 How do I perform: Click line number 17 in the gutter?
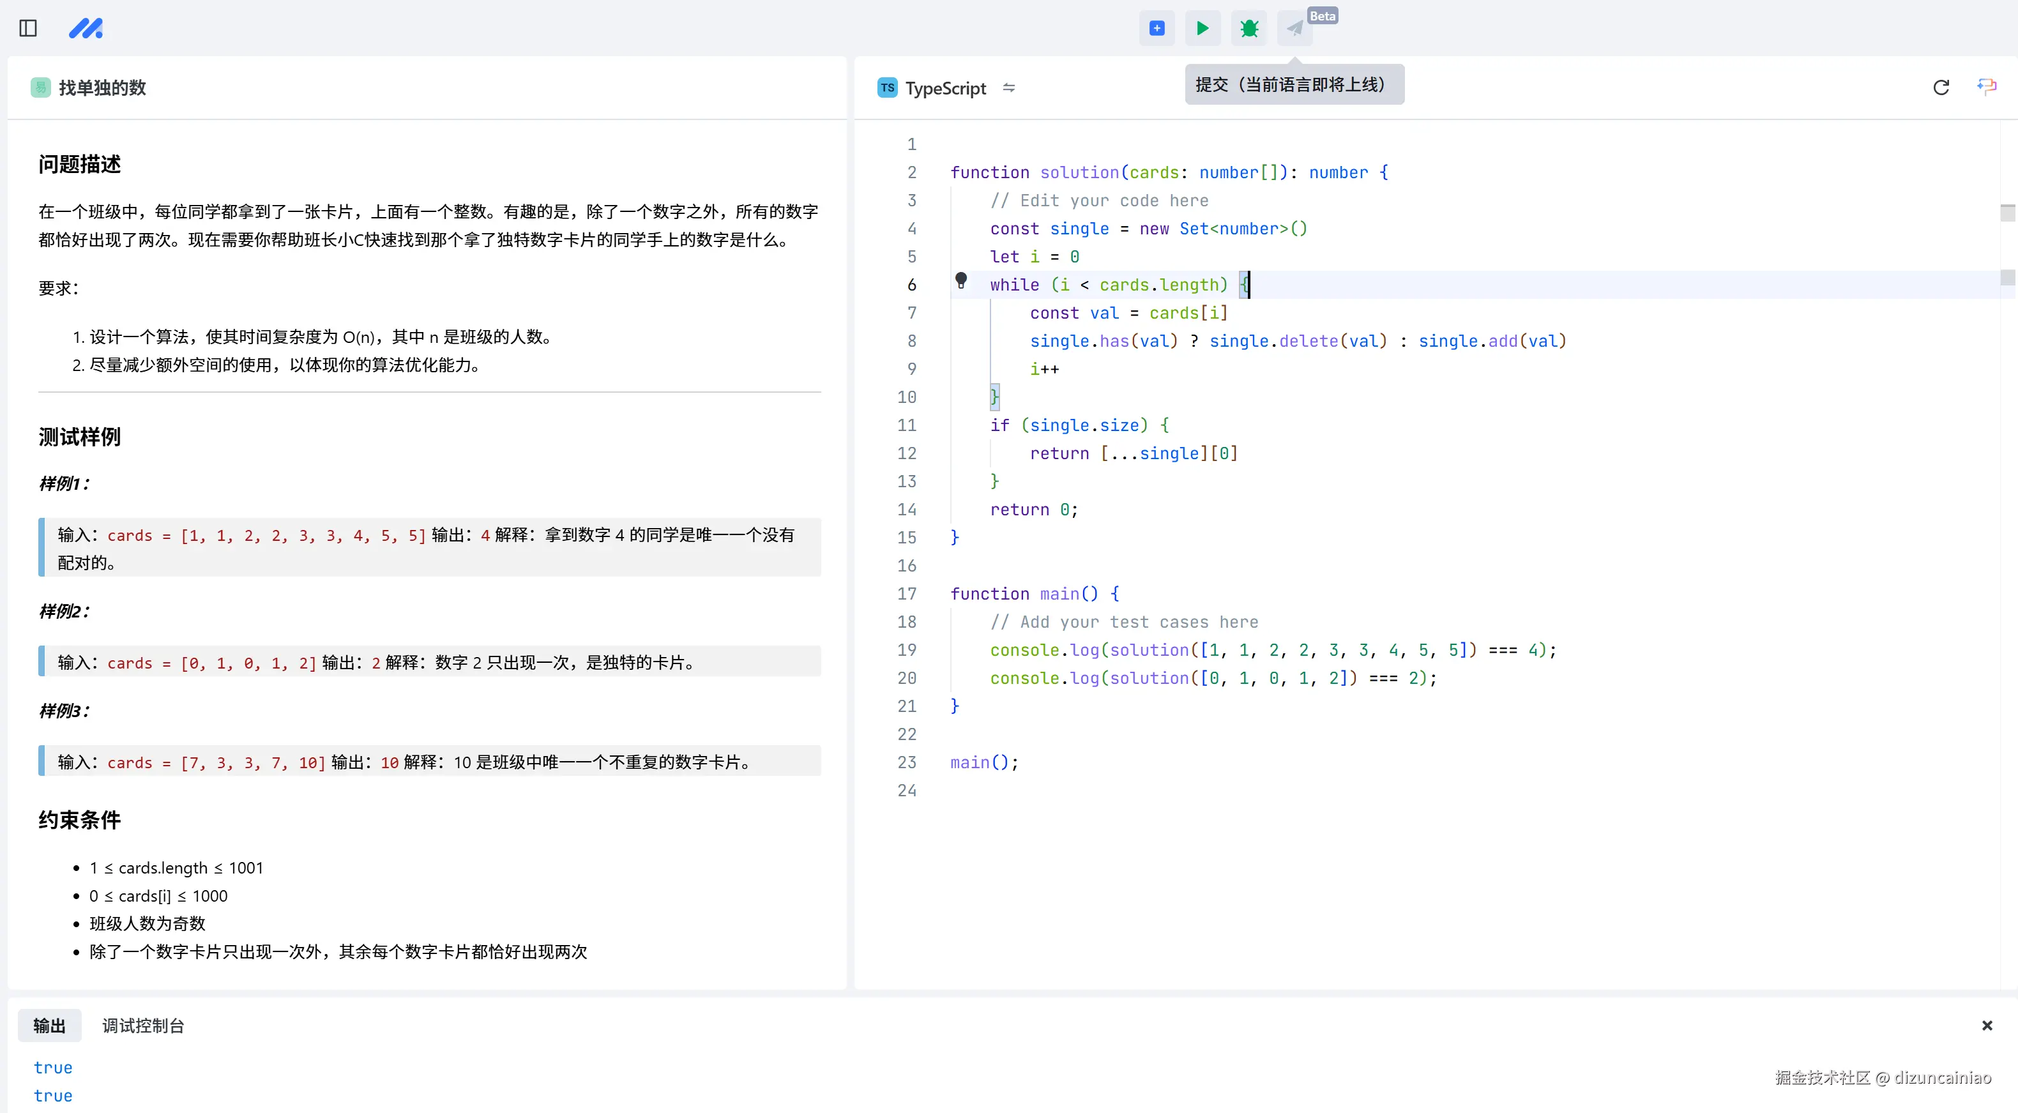pos(906,594)
